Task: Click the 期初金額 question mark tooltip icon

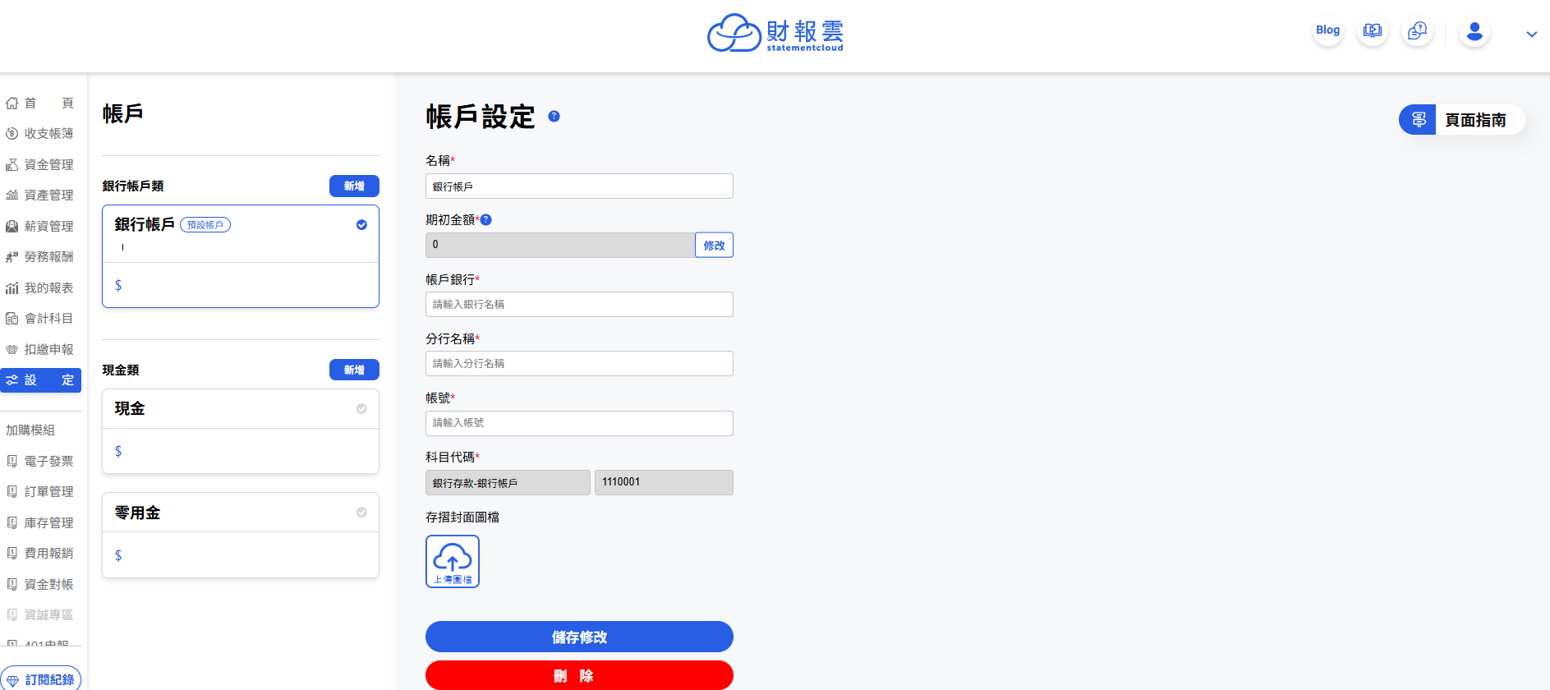Action: click(486, 220)
